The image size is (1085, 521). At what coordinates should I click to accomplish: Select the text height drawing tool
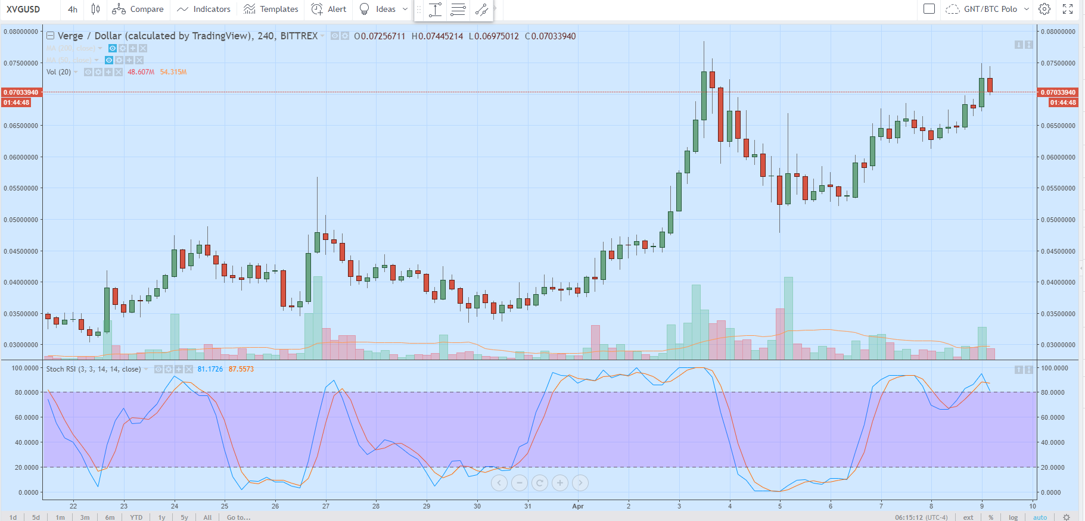[x=436, y=9]
